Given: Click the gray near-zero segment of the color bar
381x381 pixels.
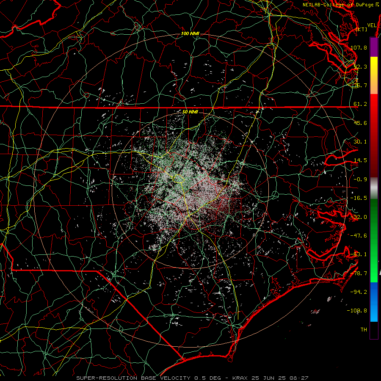Looking at the screenshot, I should 374,188.
